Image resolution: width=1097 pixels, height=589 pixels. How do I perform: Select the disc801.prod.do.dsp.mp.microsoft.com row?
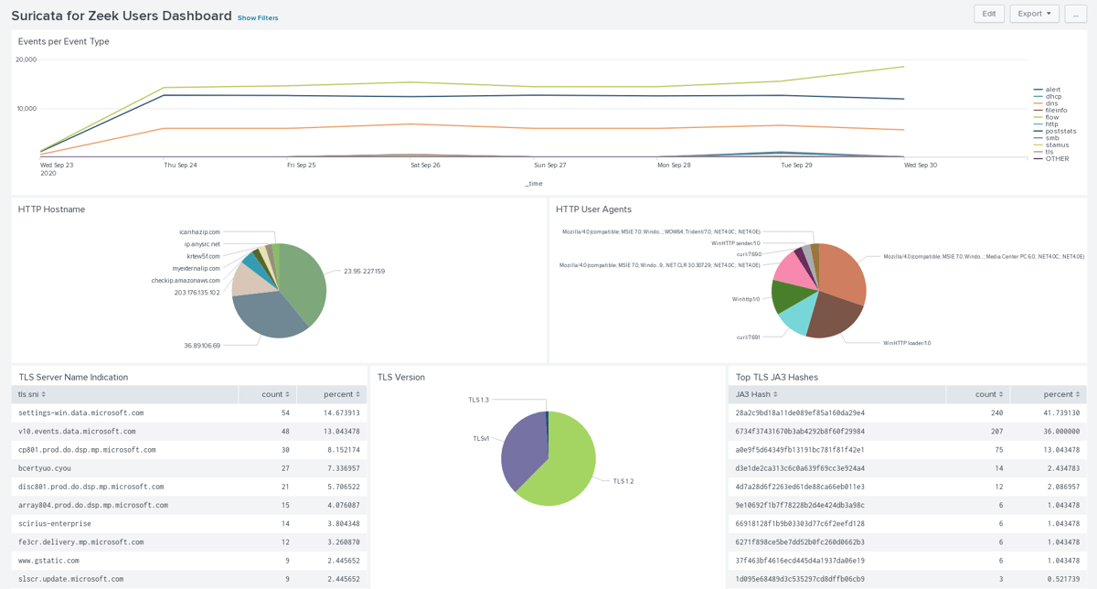click(189, 487)
